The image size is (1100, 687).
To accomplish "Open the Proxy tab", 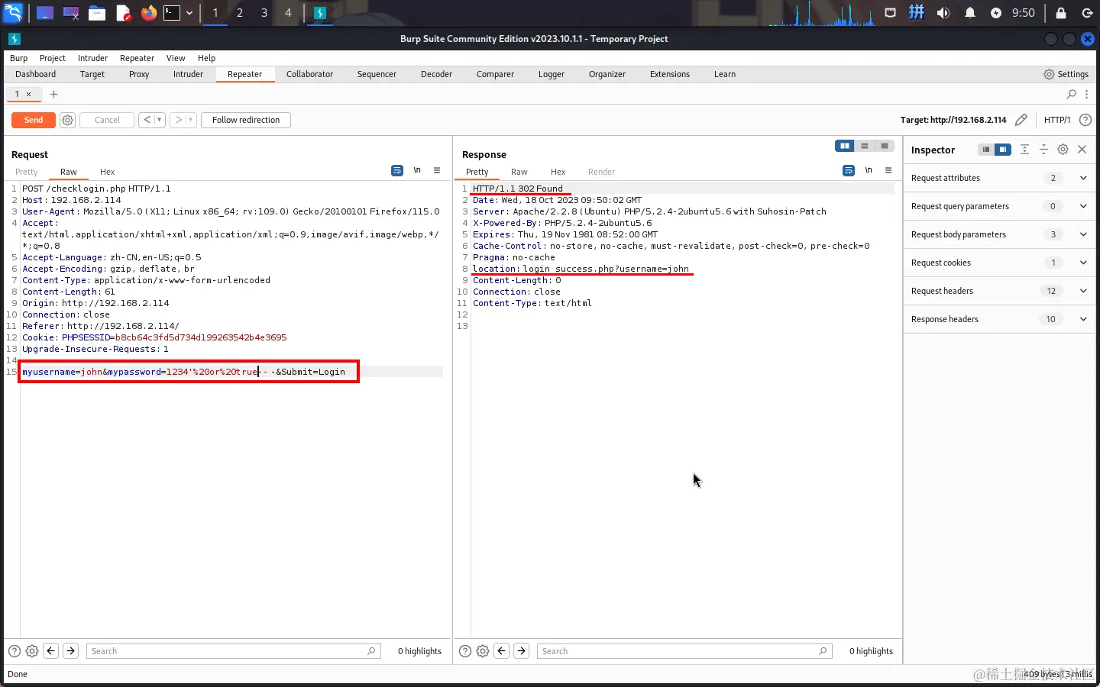I will [139, 74].
